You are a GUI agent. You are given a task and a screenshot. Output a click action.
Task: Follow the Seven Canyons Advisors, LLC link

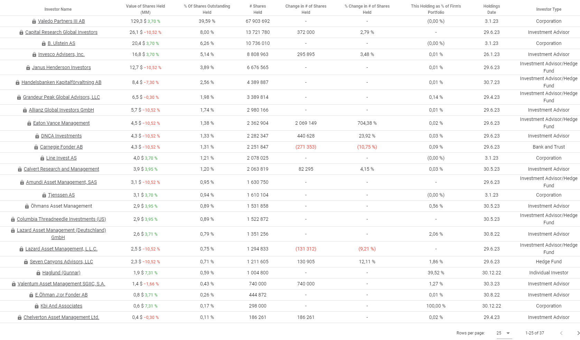[61, 262]
